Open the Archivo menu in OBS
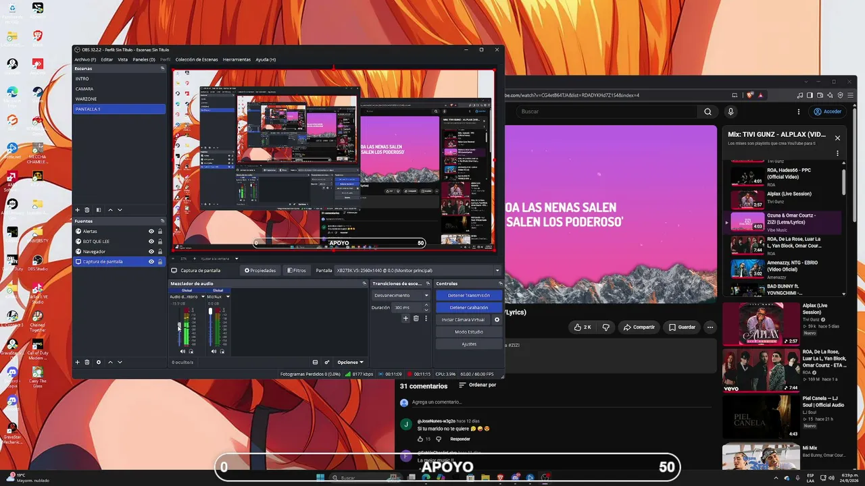This screenshot has height=486, width=865. point(85,59)
